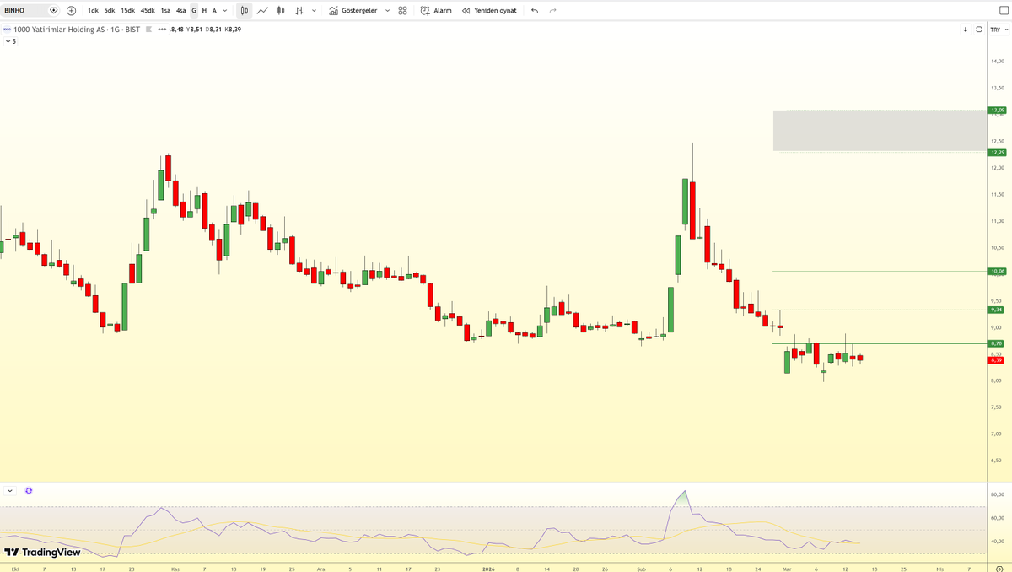Select the monthly A timeframe
The width and height of the screenshot is (1012, 572).
[214, 11]
